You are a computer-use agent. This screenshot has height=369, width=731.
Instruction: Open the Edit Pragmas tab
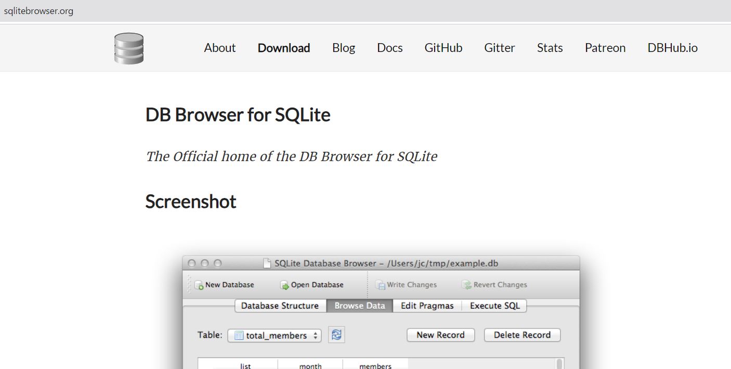(x=427, y=306)
